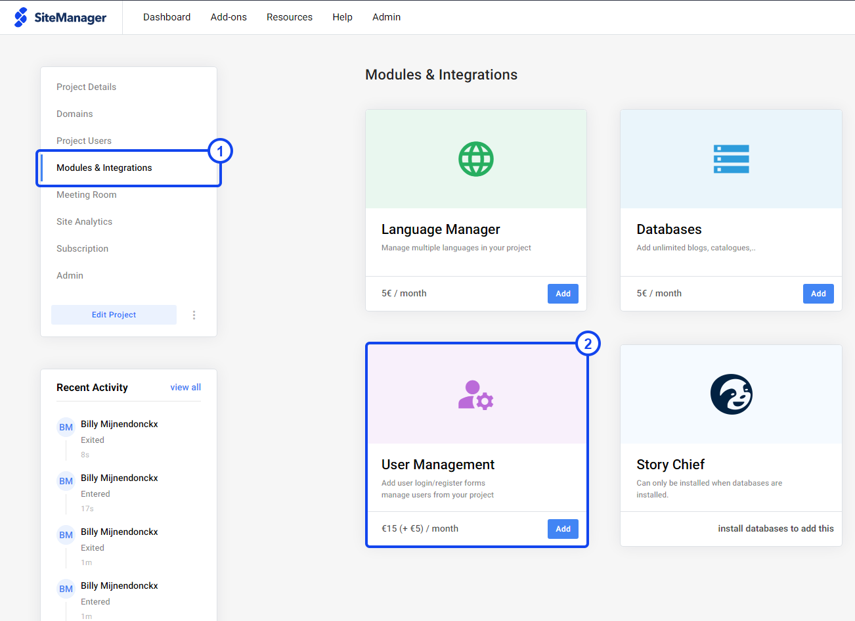Click the Recent Activity heading
855x621 pixels.
pyautogui.click(x=92, y=388)
